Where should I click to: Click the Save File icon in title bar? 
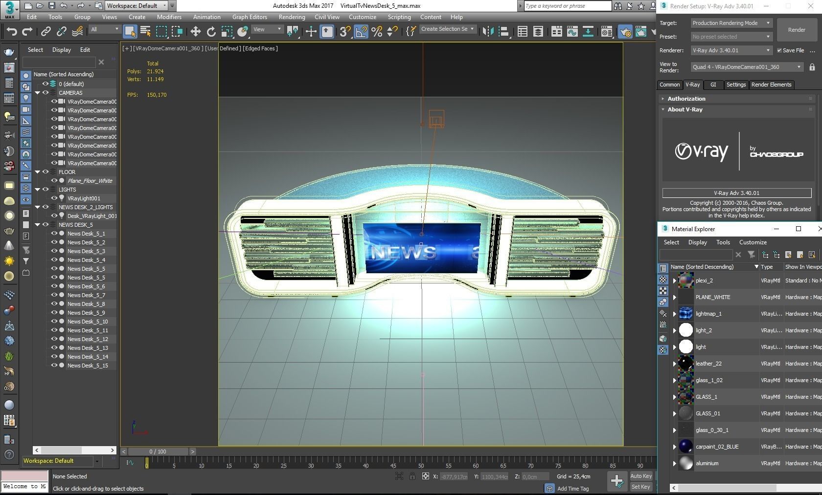(x=51, y=6)
